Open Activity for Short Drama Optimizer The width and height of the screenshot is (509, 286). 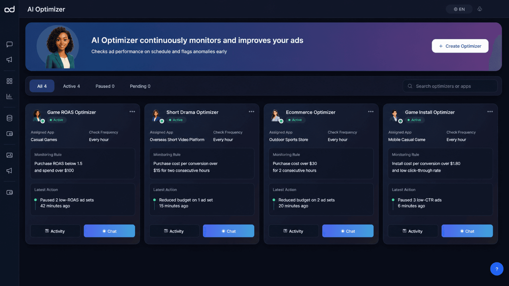174,231
